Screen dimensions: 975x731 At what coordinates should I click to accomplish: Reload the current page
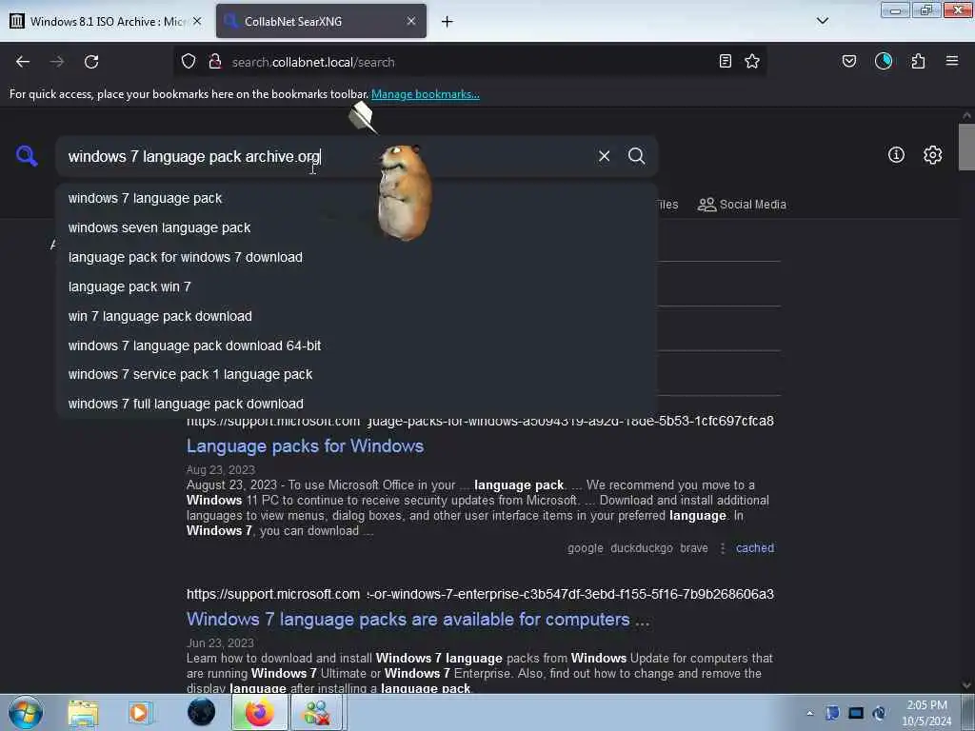pos(91,62)
